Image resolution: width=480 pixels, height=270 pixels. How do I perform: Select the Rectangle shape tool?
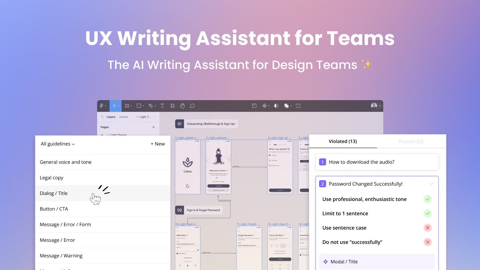138,106
